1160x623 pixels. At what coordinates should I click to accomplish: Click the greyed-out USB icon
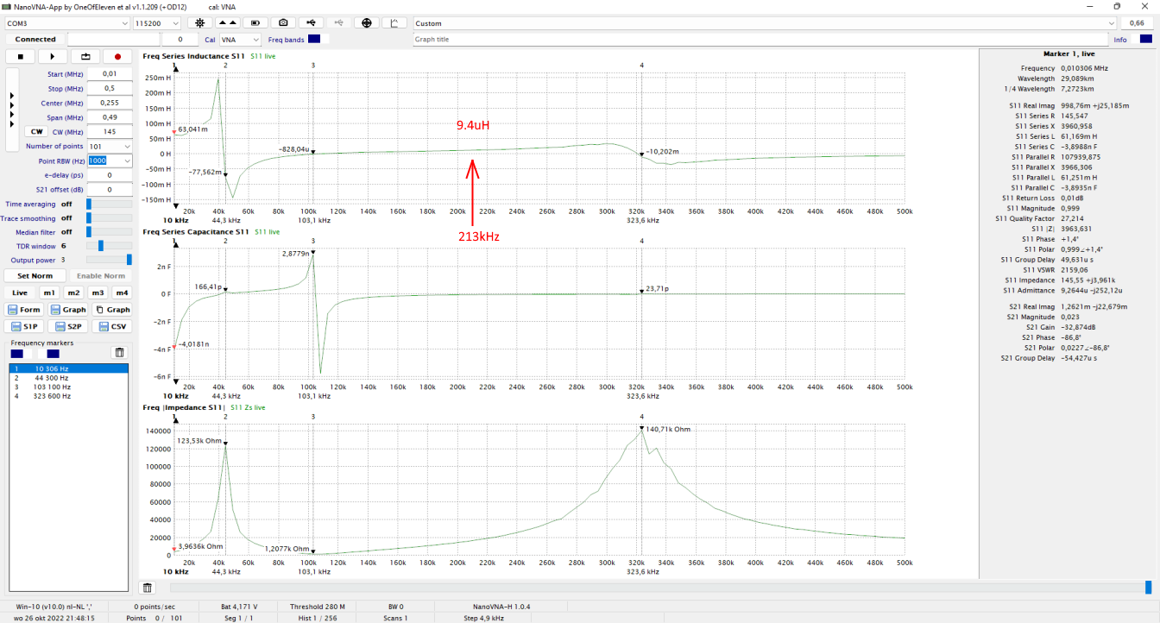[339, 23]
